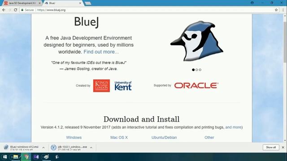Open the Chrome three-dot menu
287x161 pixels.
283,10
